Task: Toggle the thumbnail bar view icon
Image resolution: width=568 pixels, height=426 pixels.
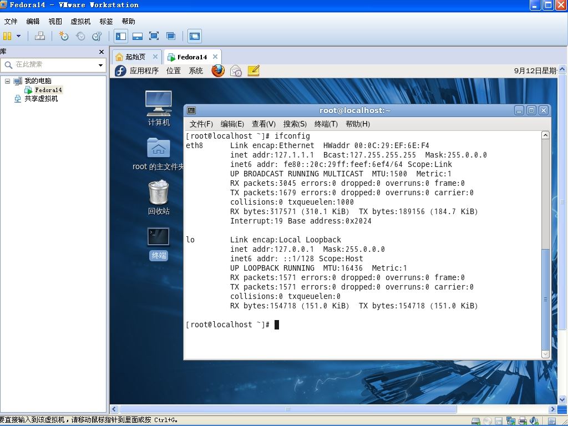Action: pos(138,36)
